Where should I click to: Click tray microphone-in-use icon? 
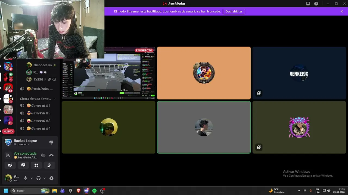click(310, 191)
